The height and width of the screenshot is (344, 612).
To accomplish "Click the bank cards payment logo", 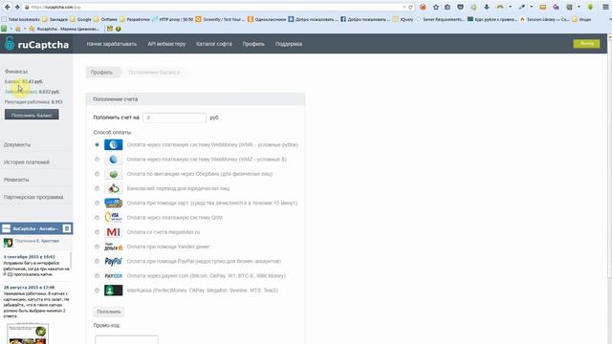I will click(x=113, y=203).
